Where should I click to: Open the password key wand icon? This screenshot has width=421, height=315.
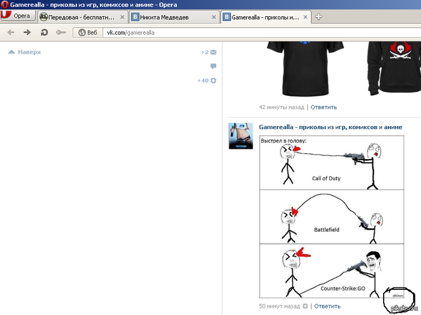click(x=61, y=32)
